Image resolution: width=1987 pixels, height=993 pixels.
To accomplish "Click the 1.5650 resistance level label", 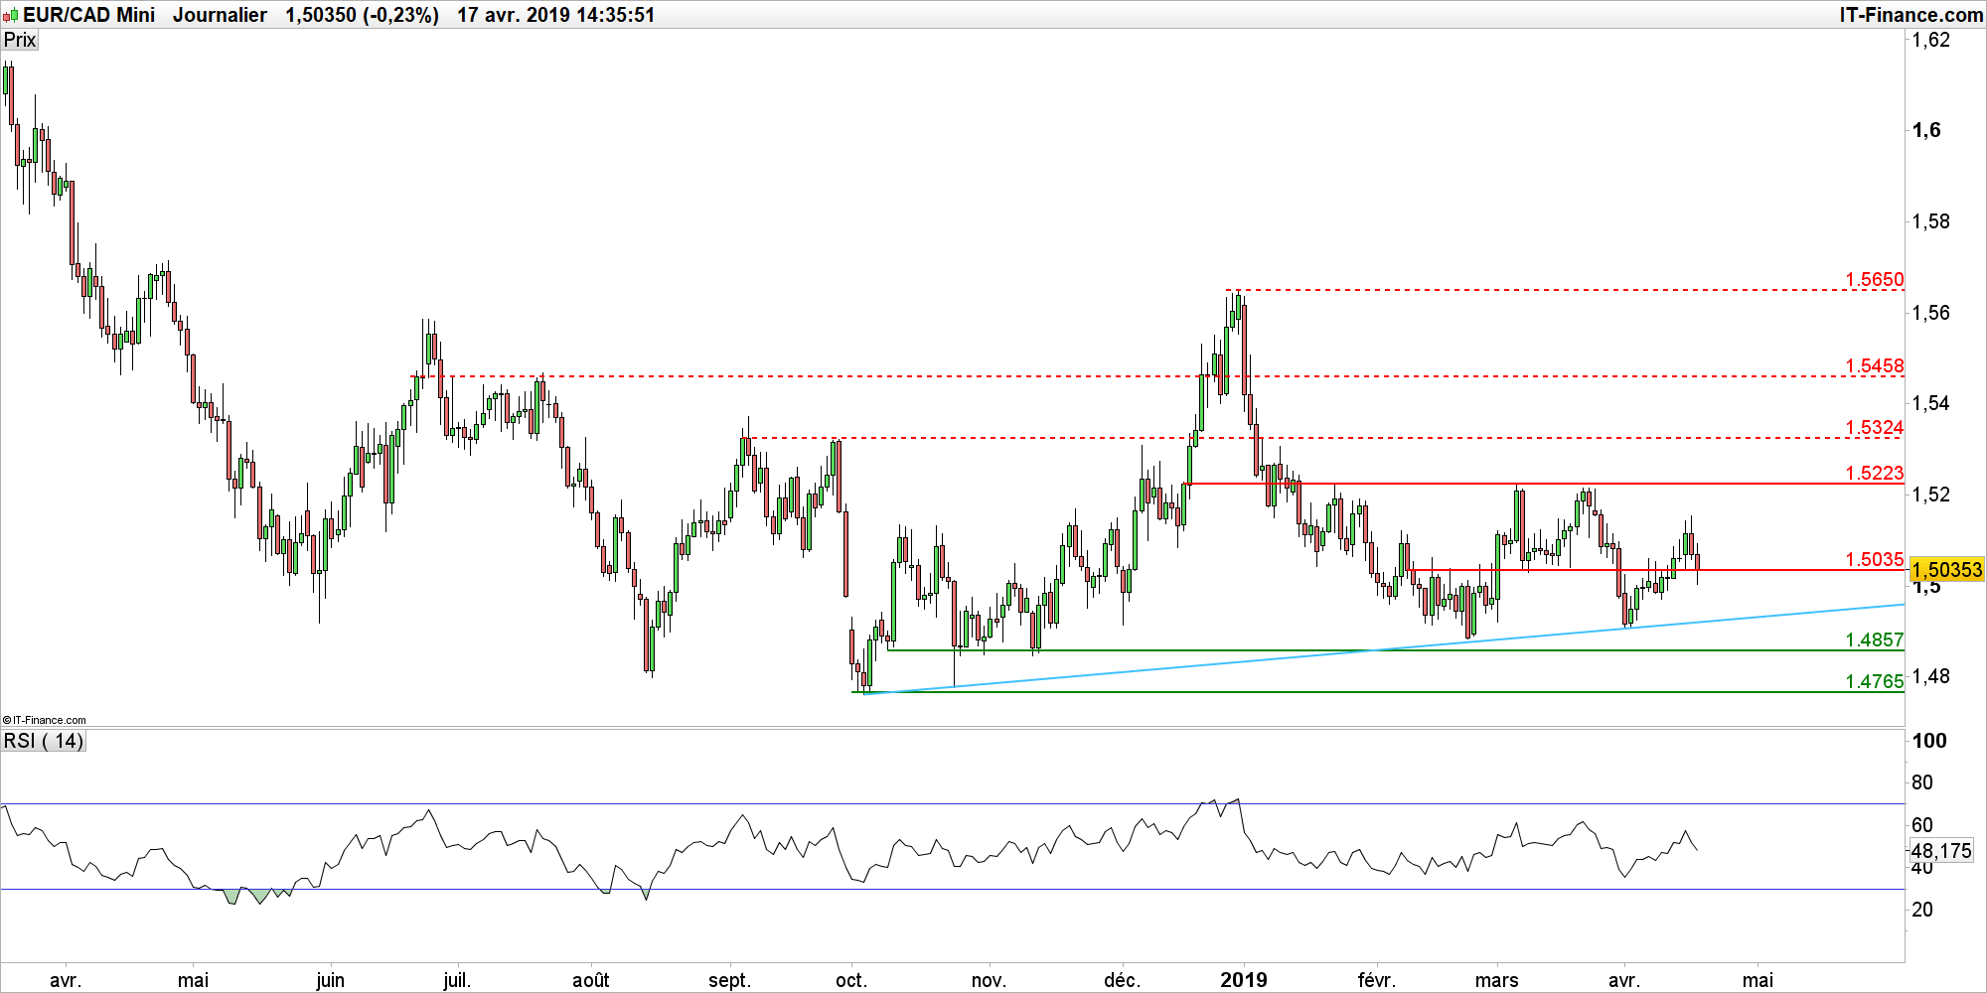I will pyautogui.click(x=1874, y=279).
